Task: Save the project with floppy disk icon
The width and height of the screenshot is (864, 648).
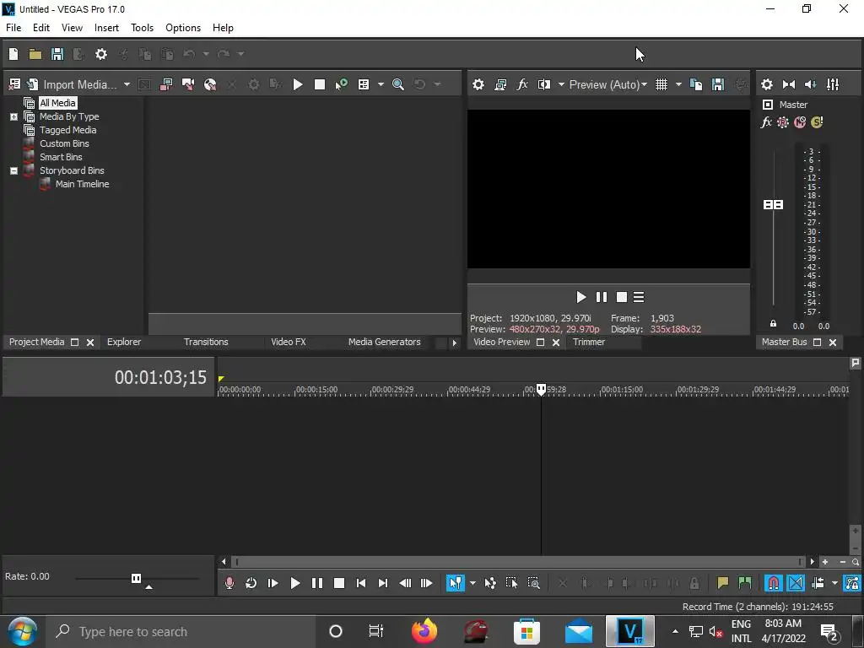Action: click(x=57, y=54)
